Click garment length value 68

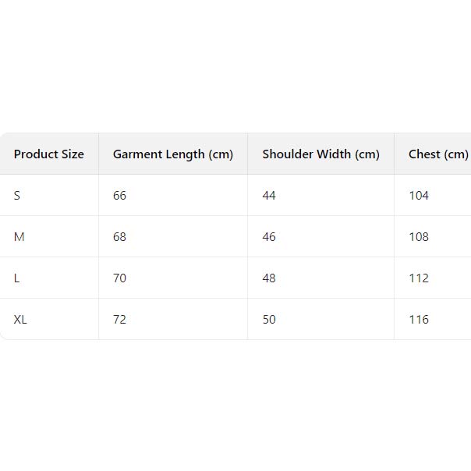pyautogui.click(x=119, y=237)
